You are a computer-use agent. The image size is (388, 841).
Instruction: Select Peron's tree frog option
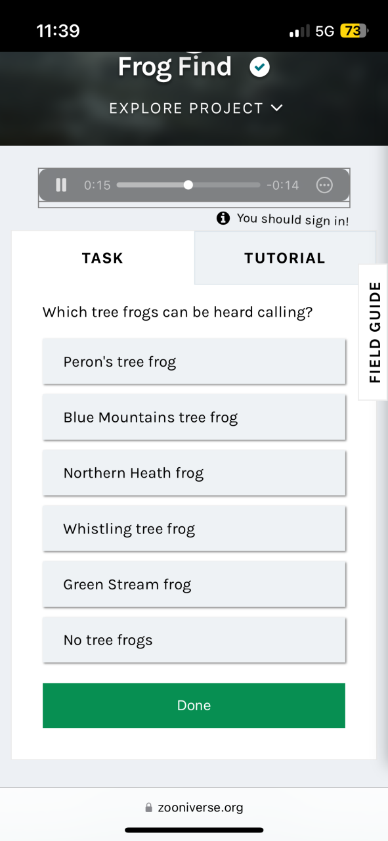pos(194,361)
